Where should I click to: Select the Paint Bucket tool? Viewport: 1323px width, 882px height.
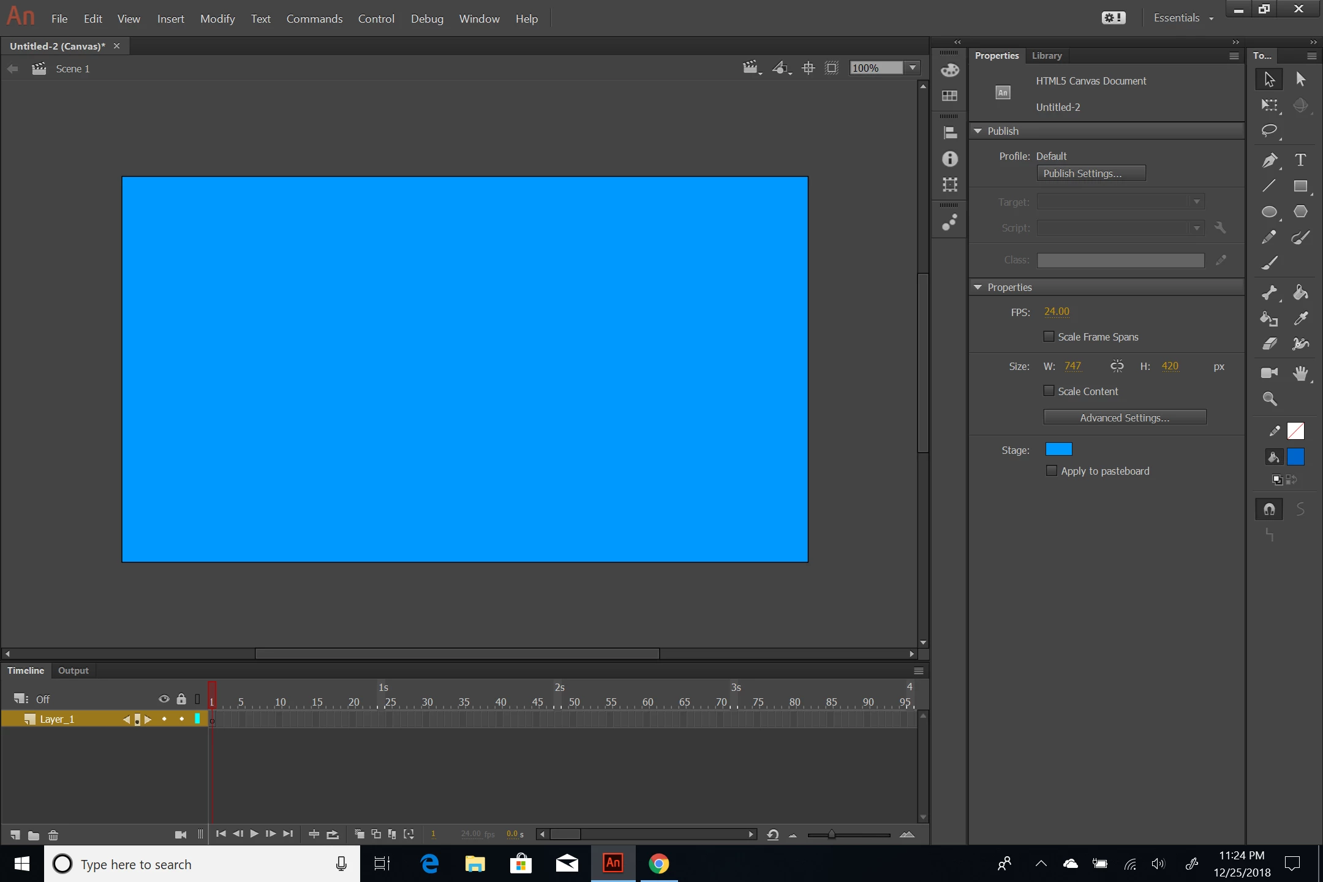click(1300, 293)
